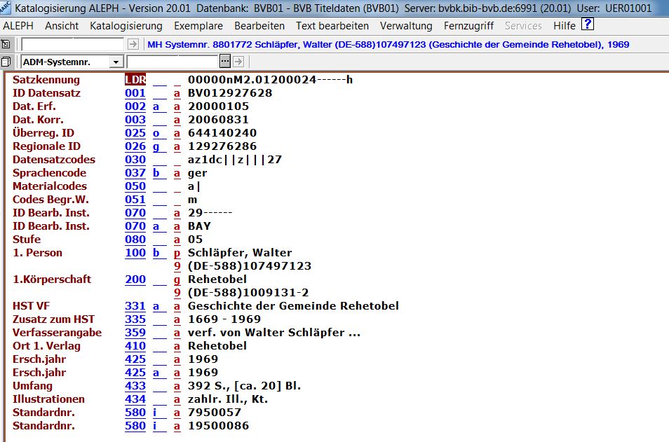Select the LDR field tag
The image size is (669, 442).
coord(135,80)
